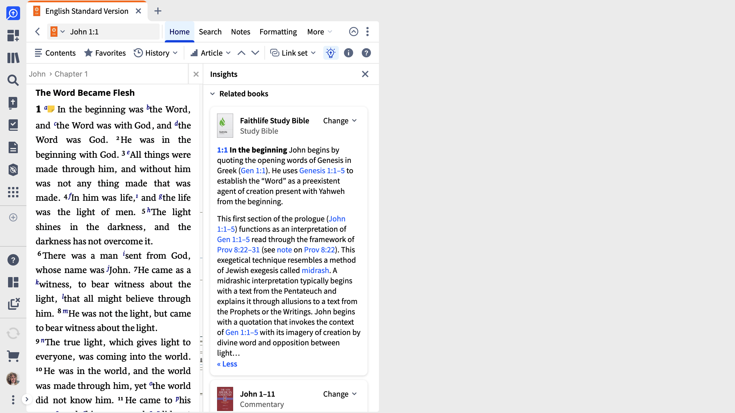Open the Logos search assistant icon
Image resolution: width=735 pixels, height=413 pixels.
pos(13,13)
